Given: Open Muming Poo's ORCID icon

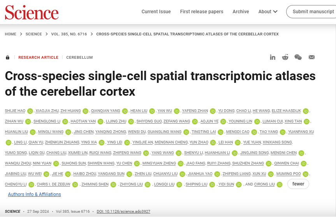Looking at the screenshot, I should (x=306, y=174).
